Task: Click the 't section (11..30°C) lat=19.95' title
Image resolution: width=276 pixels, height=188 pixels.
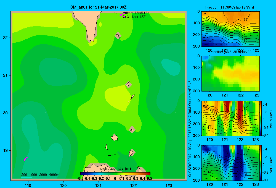Action: (x=230, y=7)
